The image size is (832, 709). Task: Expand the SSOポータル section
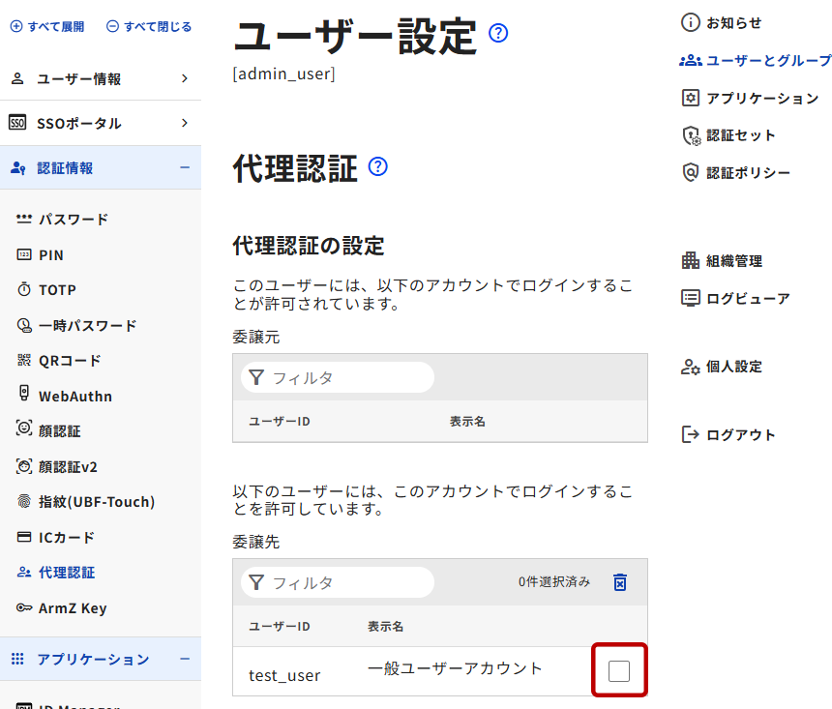coord(185,123)
